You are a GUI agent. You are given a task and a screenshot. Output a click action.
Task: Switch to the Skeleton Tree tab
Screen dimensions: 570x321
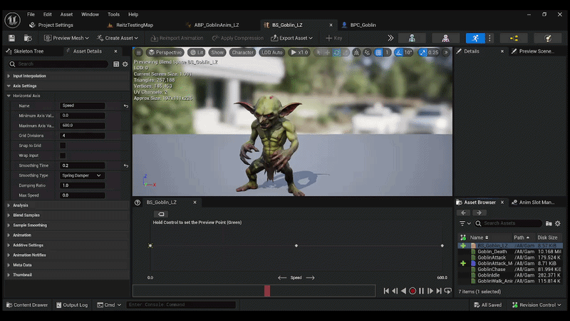(28, 51)
